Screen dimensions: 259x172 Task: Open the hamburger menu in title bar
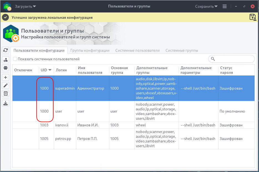[x=225, y=6]
